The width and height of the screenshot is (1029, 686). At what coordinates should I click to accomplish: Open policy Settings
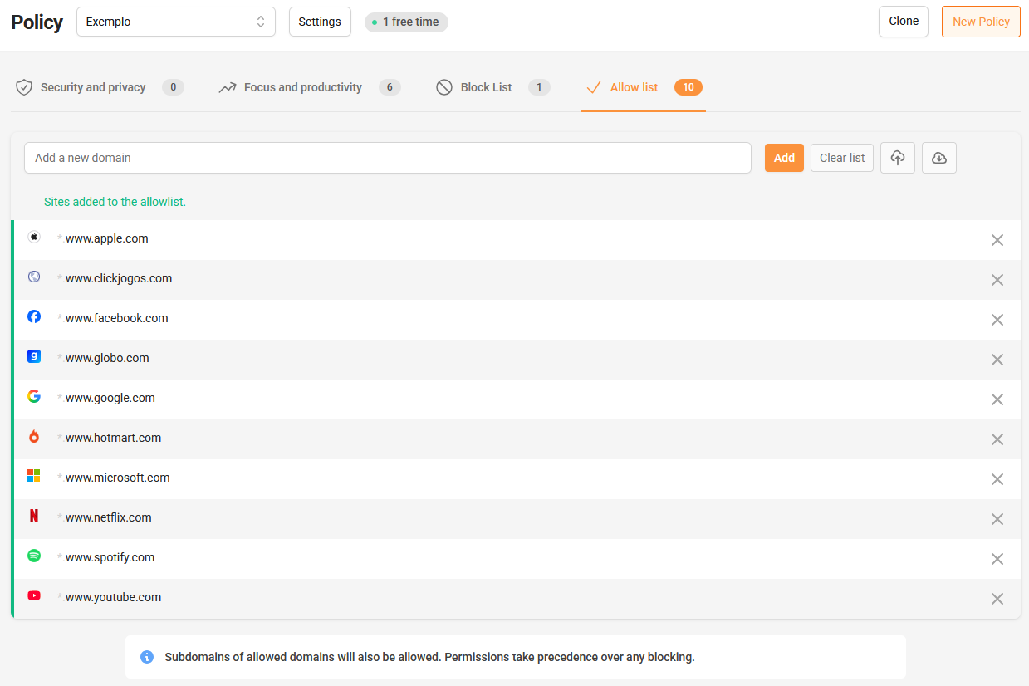tap(320, 22)
